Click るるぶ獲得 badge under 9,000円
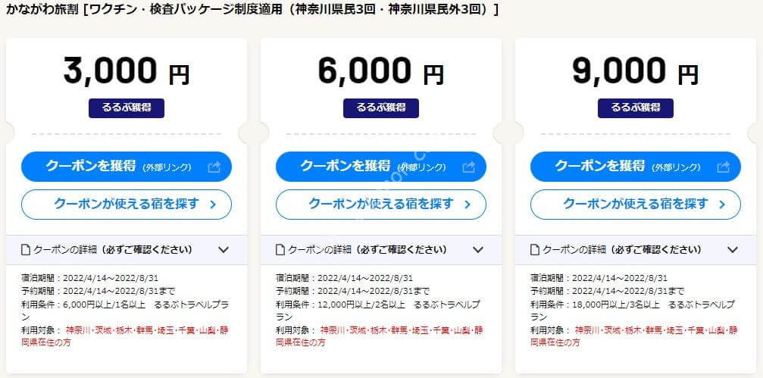This screenshot has height=378, width=763. click(x=636, y=108)
